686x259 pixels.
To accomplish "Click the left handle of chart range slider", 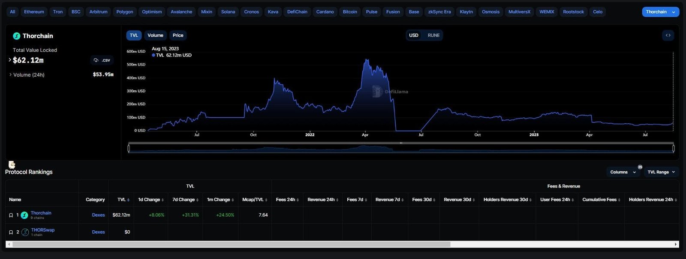I will (129, 148).
